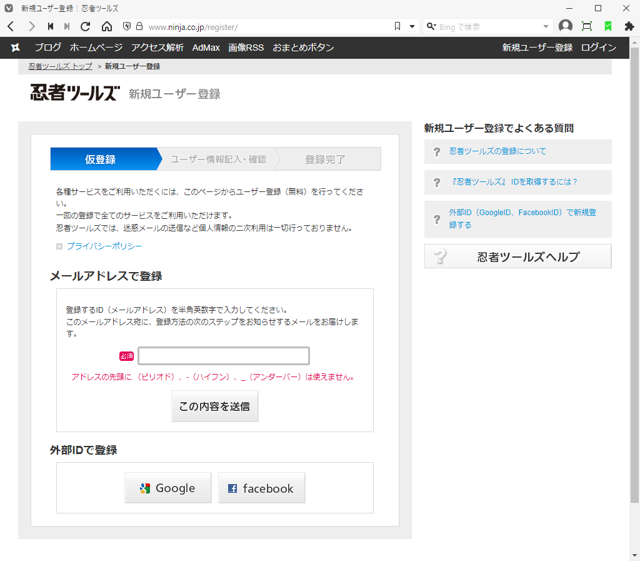Click the ninja shuriken logo icon
The width and height of the screenshot is (640, 561).
(x=16, y=48)
